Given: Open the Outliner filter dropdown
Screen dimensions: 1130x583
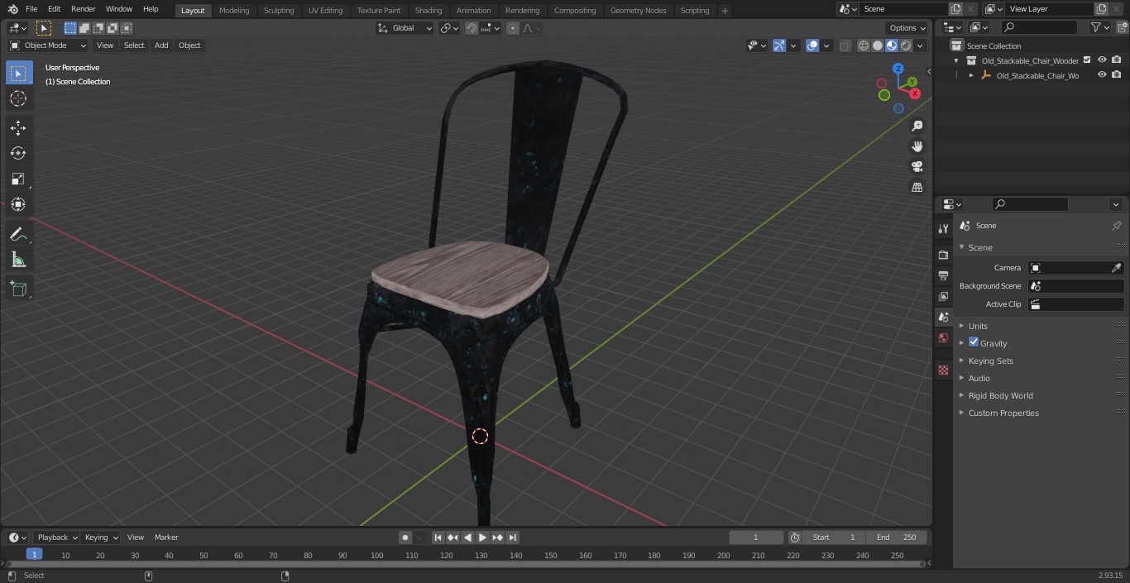Looking at the screenshot, I should 1100,27.
